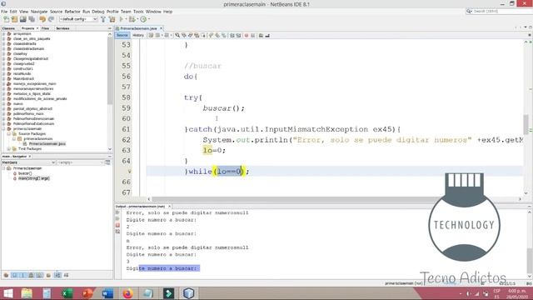Open the empty filter dropdown in Navigator

80,162
